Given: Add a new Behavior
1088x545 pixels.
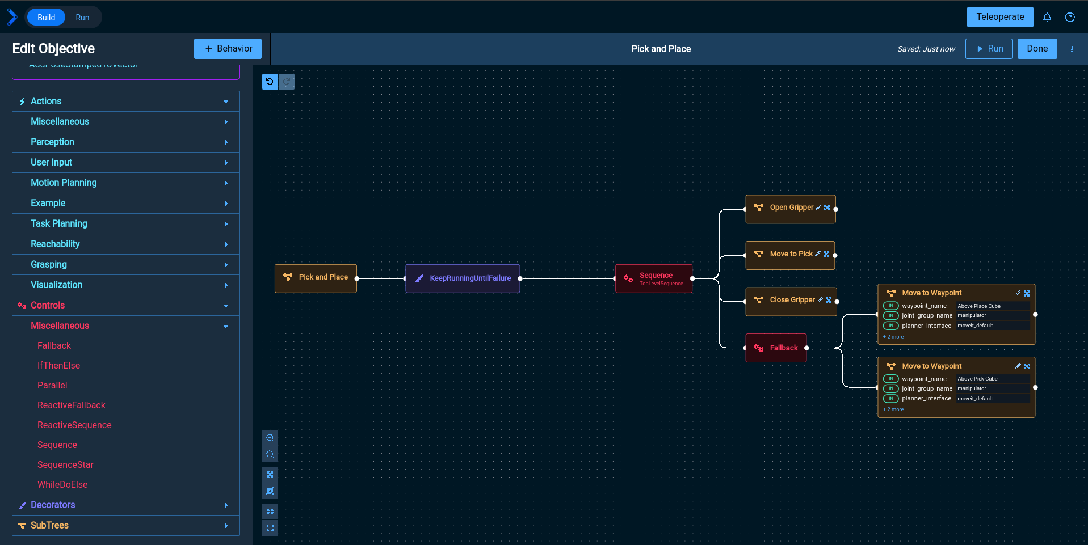Looking at the screenshot, I should pos(228,49).
